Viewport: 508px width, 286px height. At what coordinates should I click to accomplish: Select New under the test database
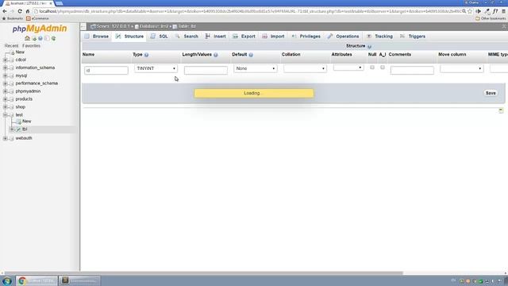click(26, 122)
